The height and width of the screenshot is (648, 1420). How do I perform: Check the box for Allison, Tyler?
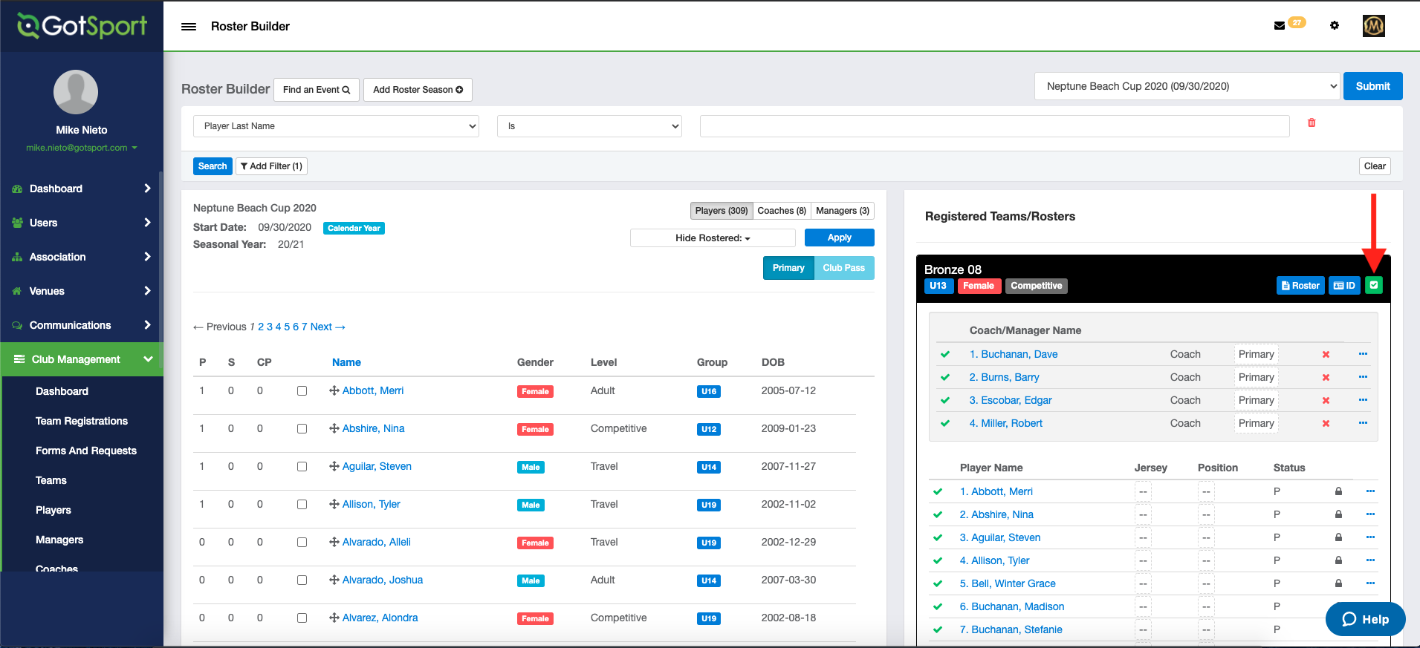pos(302,504)
